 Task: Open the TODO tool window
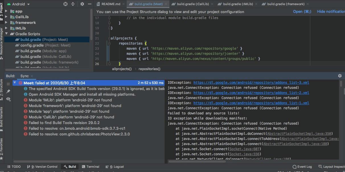[14, 167]
